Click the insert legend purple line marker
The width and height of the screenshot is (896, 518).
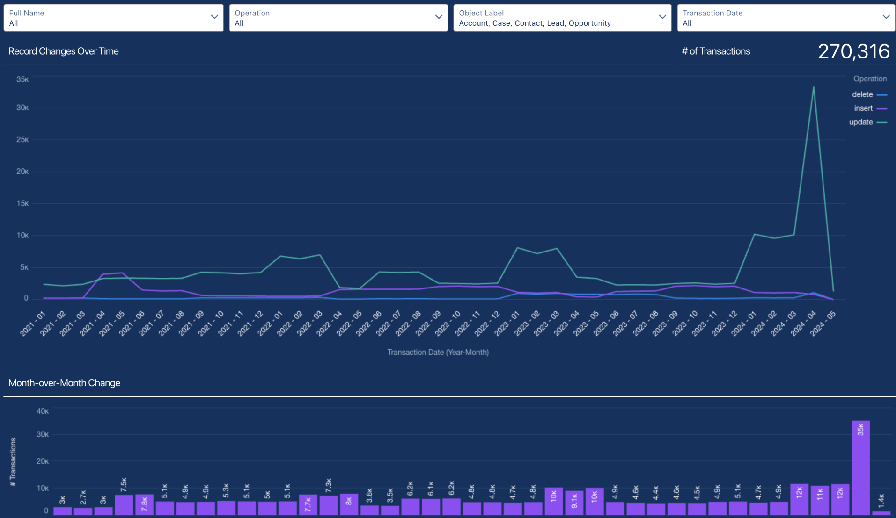click(x=882, y=108)
